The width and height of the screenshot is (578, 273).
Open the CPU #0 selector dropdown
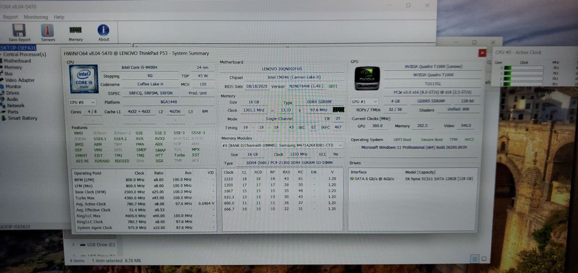pyautogui.click(x=82, y=102)
